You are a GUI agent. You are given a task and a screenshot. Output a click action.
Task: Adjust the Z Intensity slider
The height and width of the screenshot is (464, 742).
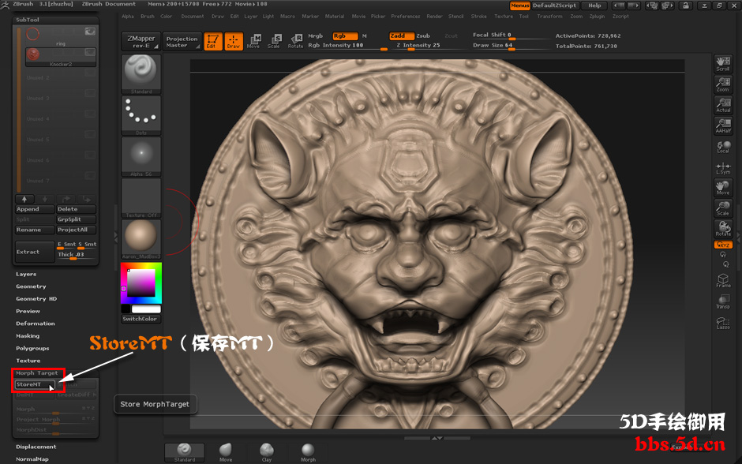[429, 46]
